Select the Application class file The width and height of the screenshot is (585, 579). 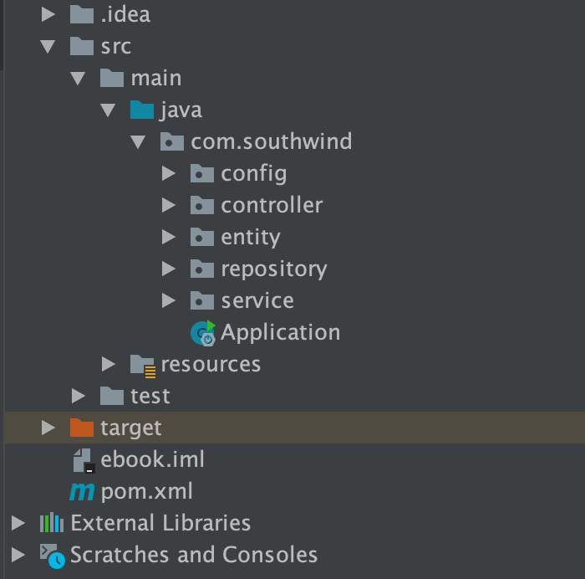(x=280, y=333)
